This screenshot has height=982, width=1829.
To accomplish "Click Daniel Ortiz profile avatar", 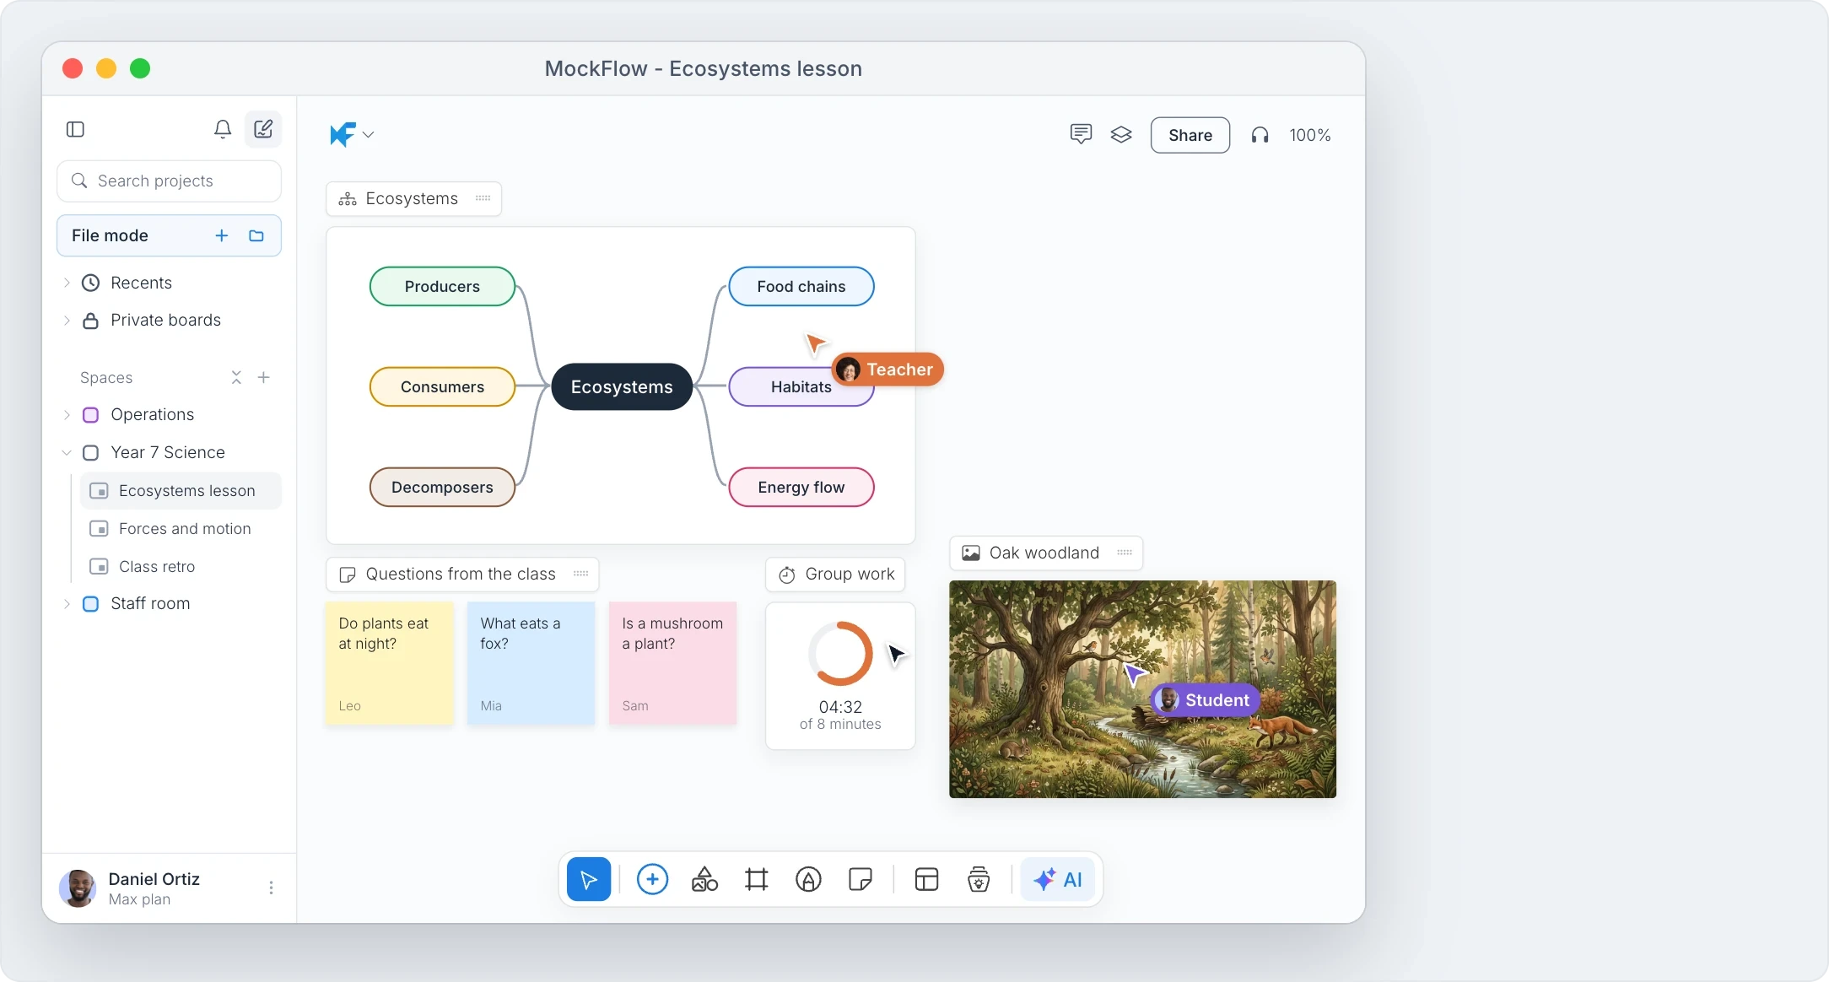I will [78, 888].
